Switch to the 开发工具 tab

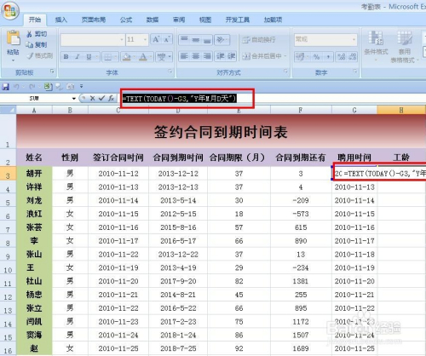(x=238, y=20)
